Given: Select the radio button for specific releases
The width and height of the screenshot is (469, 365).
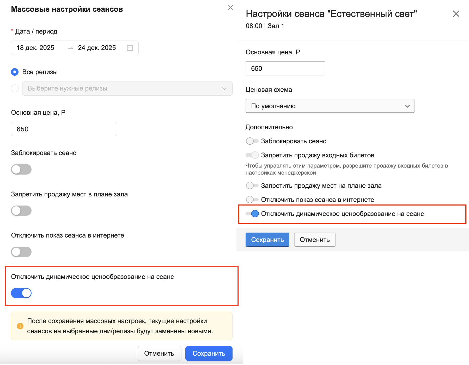Looking at the screenshot, I should [15, 88].
